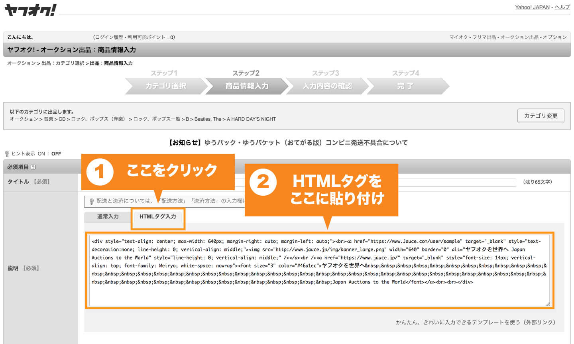The height and width of the screenshot is (344, 574).
Task: Go to フリマ出品
Action: click(484, 37)
